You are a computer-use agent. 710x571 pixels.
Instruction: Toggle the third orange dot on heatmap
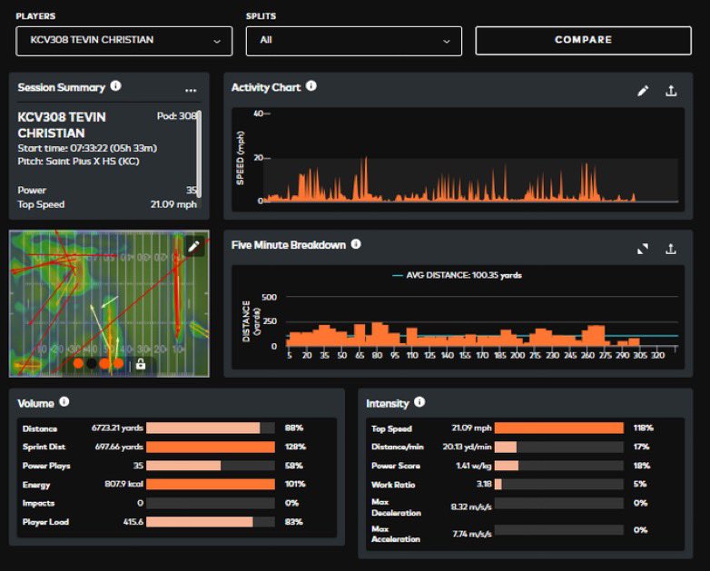104,363
